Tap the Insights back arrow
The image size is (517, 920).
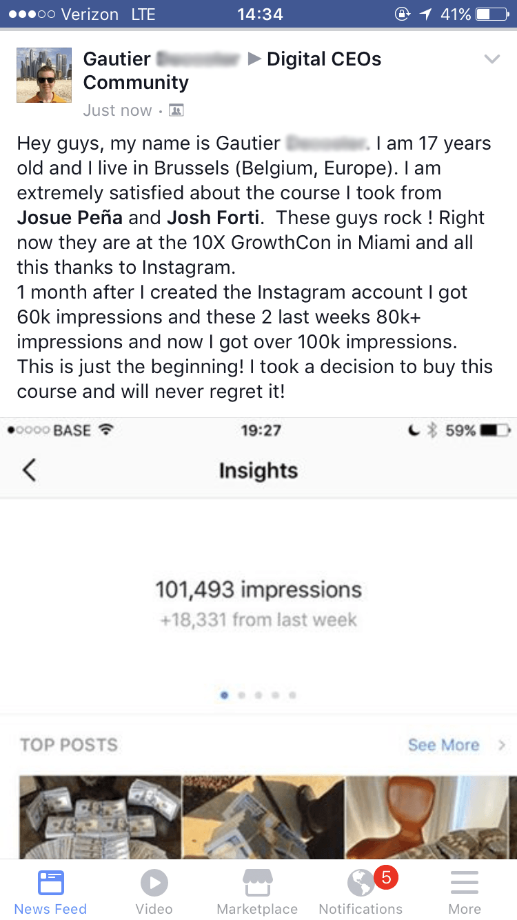point(29,470)
